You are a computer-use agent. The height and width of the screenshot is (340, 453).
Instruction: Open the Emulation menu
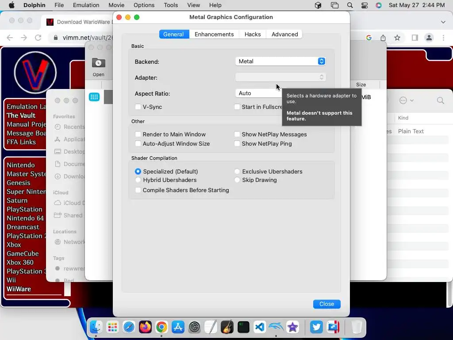tap(86, 5)
